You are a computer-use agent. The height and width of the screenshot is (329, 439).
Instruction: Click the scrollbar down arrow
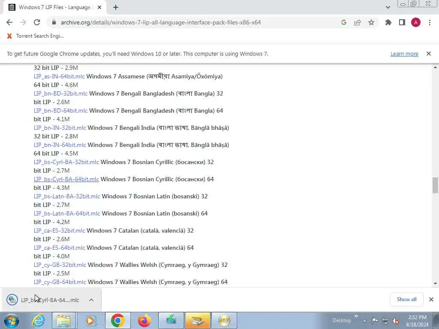pyautogui.click(x=435, y=284)
